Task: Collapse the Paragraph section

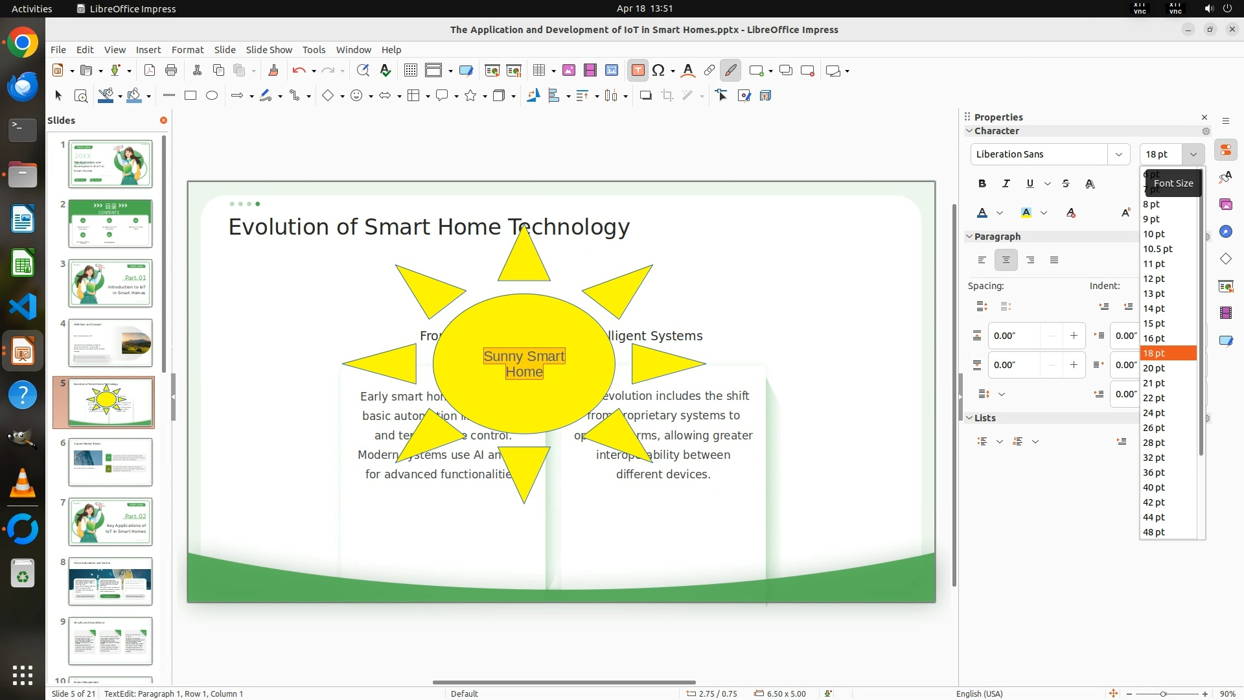Action: (x=970, y=237)
